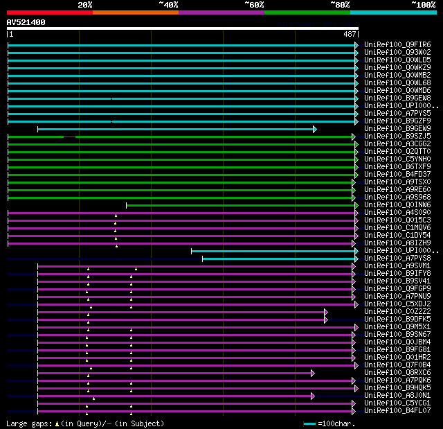Viewport: 443px width, 429px height.
Task: Click the green Q0INW6 partial alignment bar
Action: click(242, 206)
